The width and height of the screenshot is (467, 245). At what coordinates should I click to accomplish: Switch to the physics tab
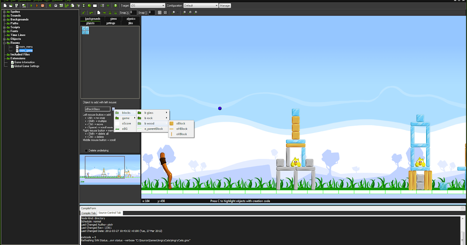click(131, 19)
